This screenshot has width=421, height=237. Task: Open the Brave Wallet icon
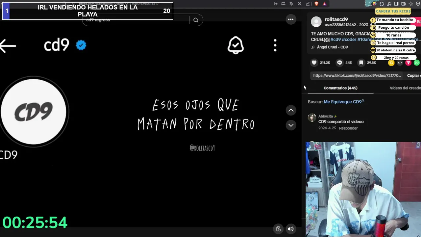click(x=404, y=4)
